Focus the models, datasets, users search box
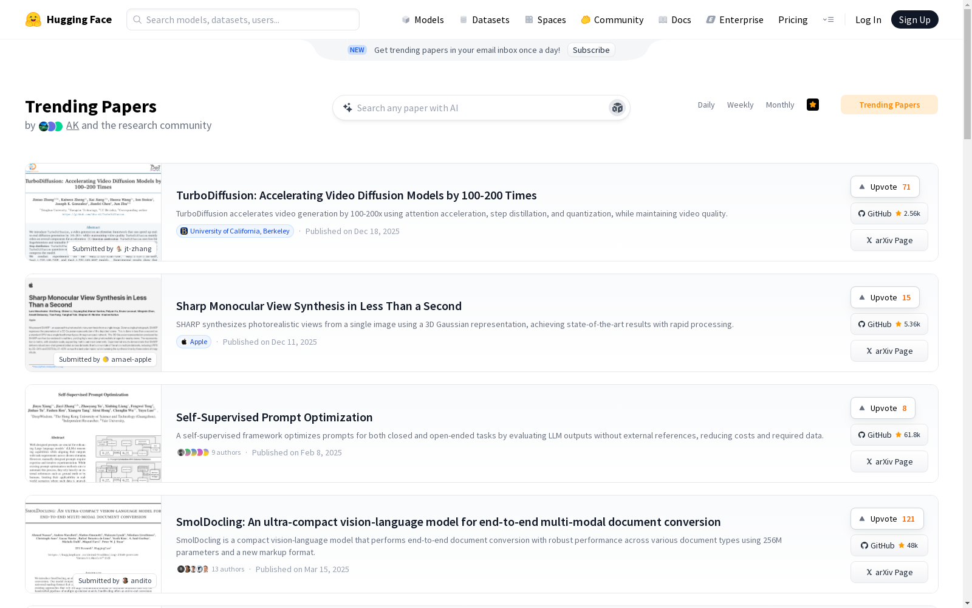The image size is (972, 608). pos(243,19)
